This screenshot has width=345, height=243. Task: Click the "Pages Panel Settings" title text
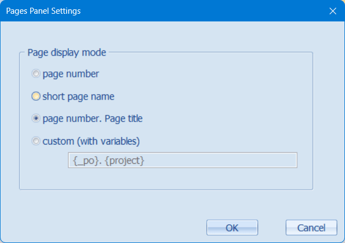(x=43, y=11)
